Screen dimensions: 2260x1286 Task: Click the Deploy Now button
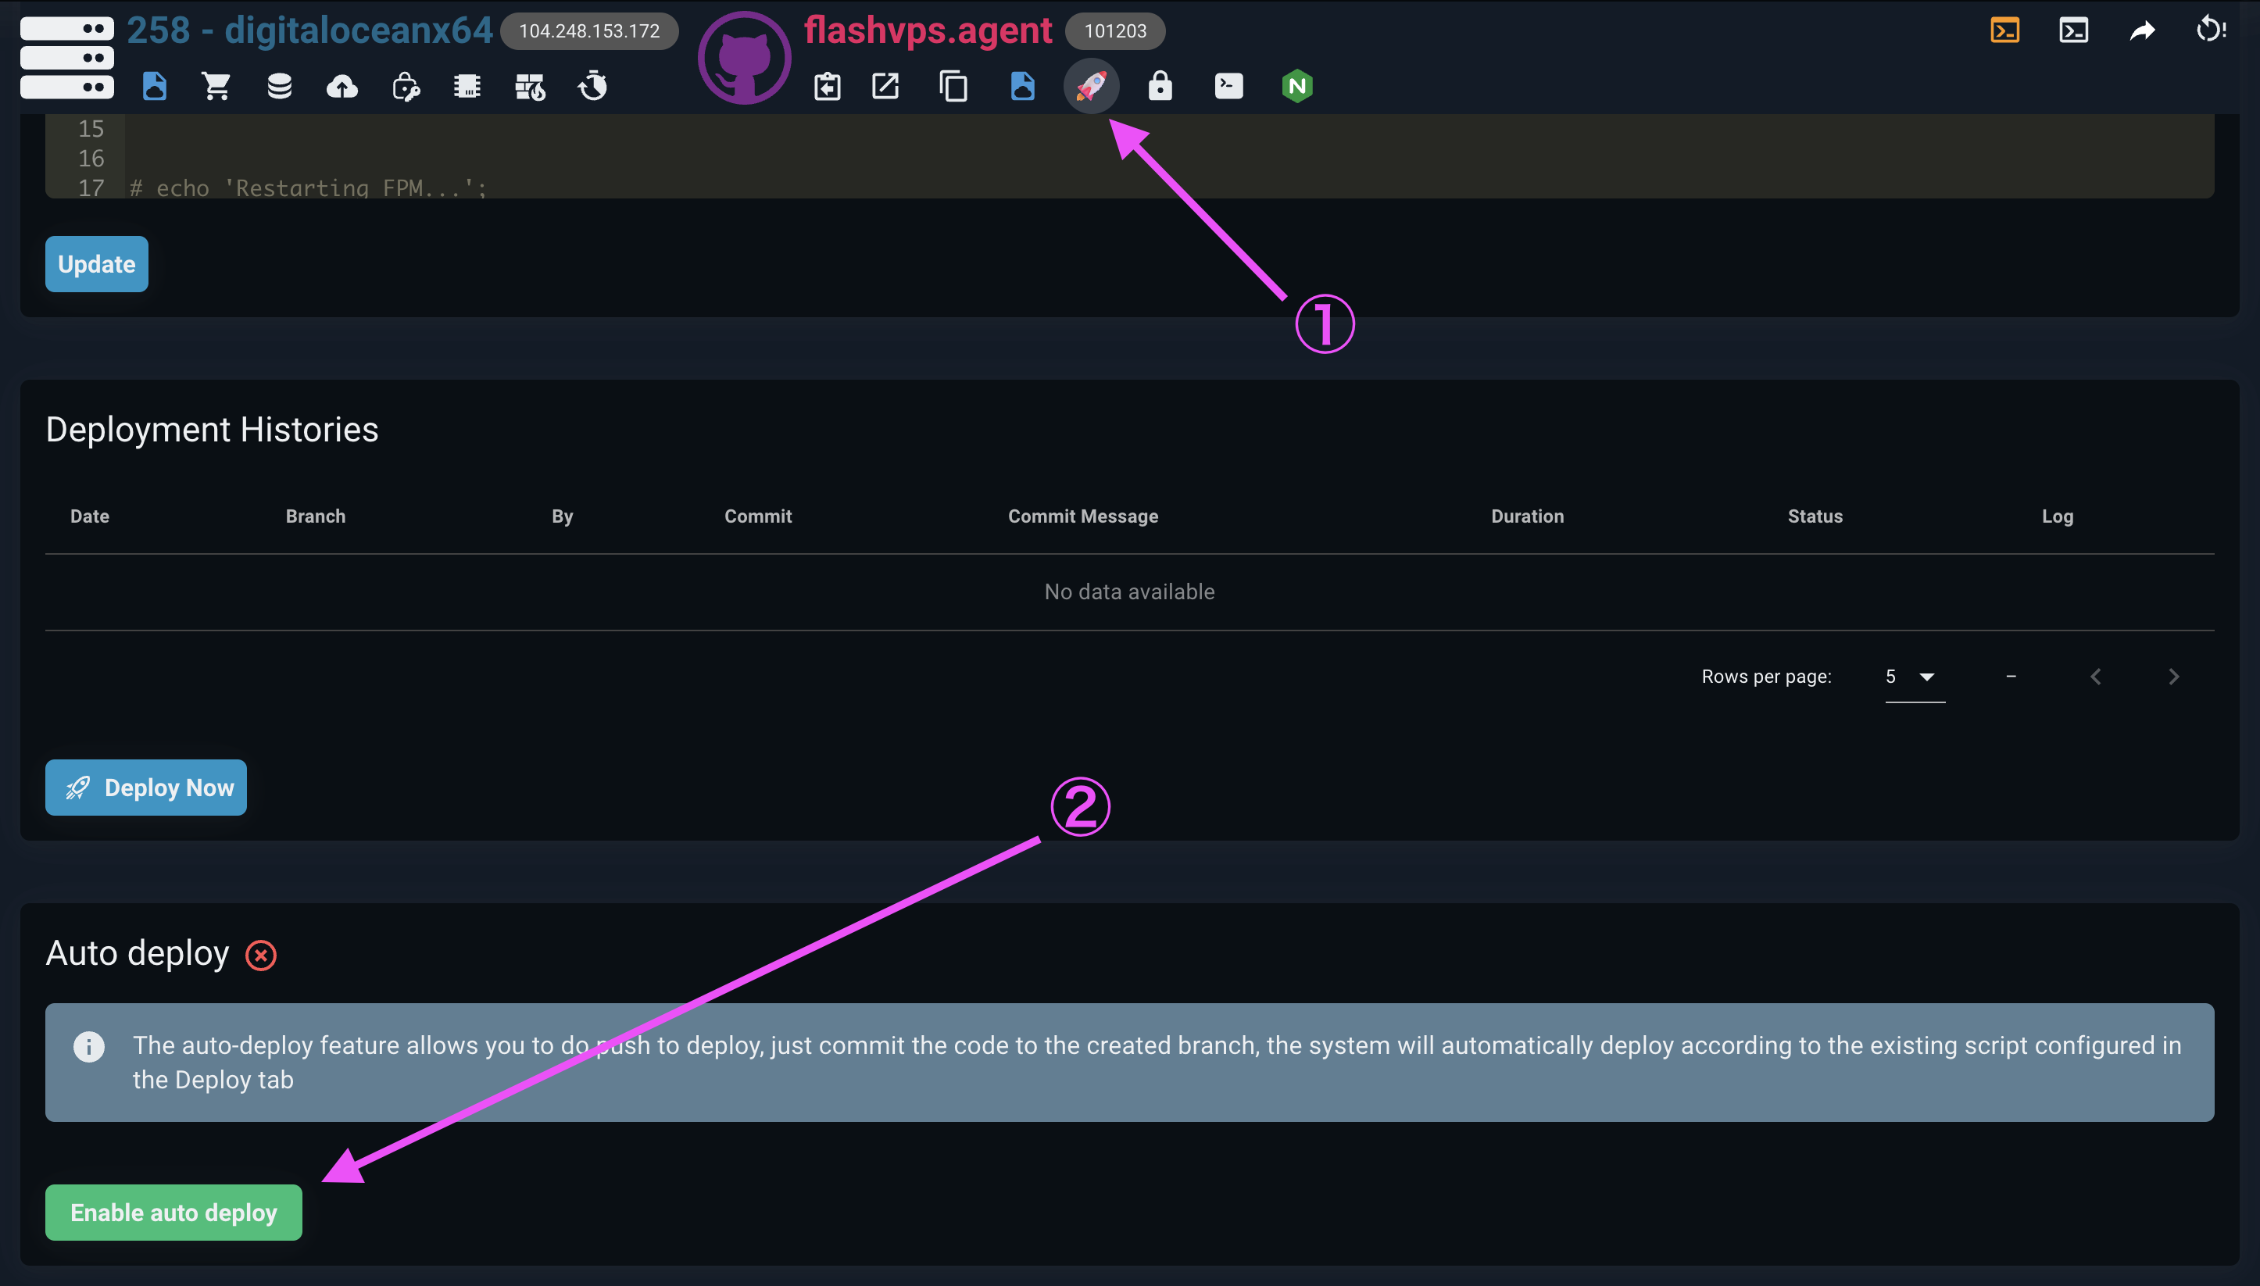point(145,787)
